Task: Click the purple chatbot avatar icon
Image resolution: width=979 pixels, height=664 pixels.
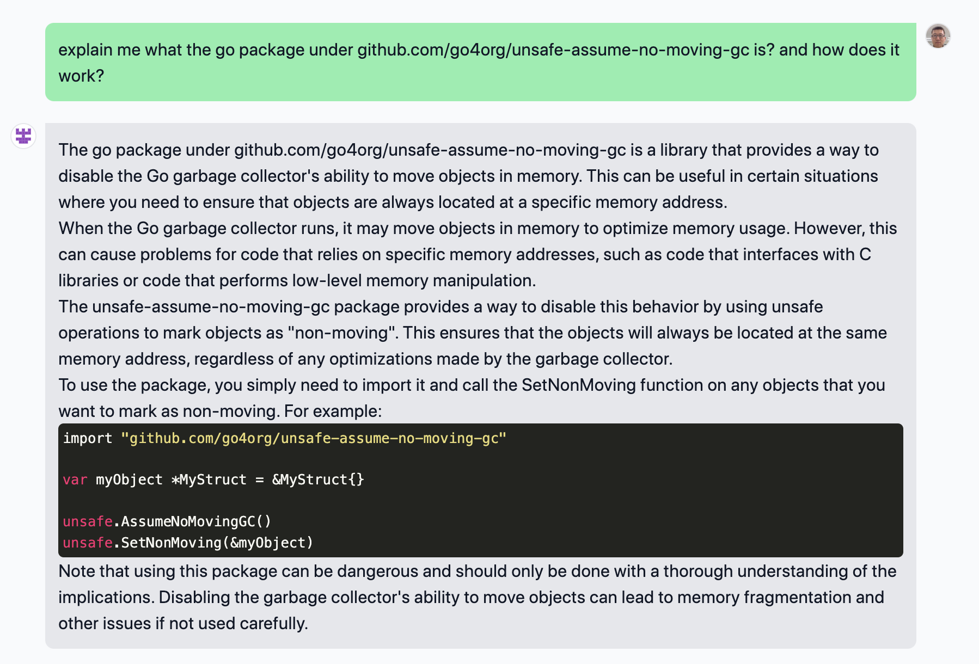Action: [x=23, y=136]
